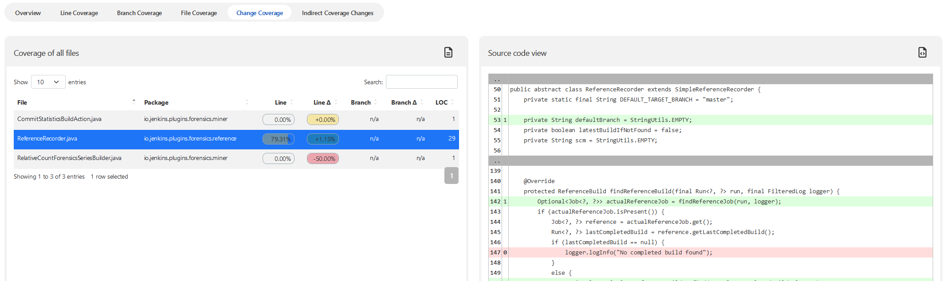Sort by the Line column header
Viewport: 946px width, 281px height.
(x=280, y=102)
